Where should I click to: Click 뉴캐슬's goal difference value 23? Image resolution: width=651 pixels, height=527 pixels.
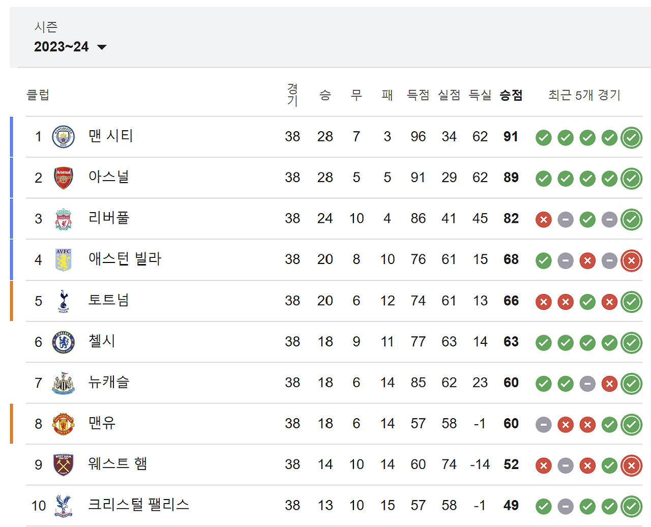tap(480, 383)
